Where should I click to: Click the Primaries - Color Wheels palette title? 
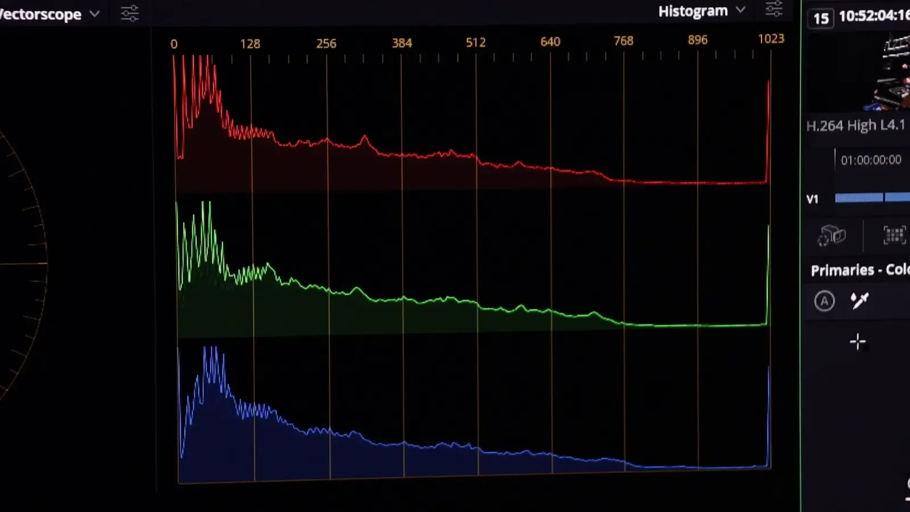[859, 270]
